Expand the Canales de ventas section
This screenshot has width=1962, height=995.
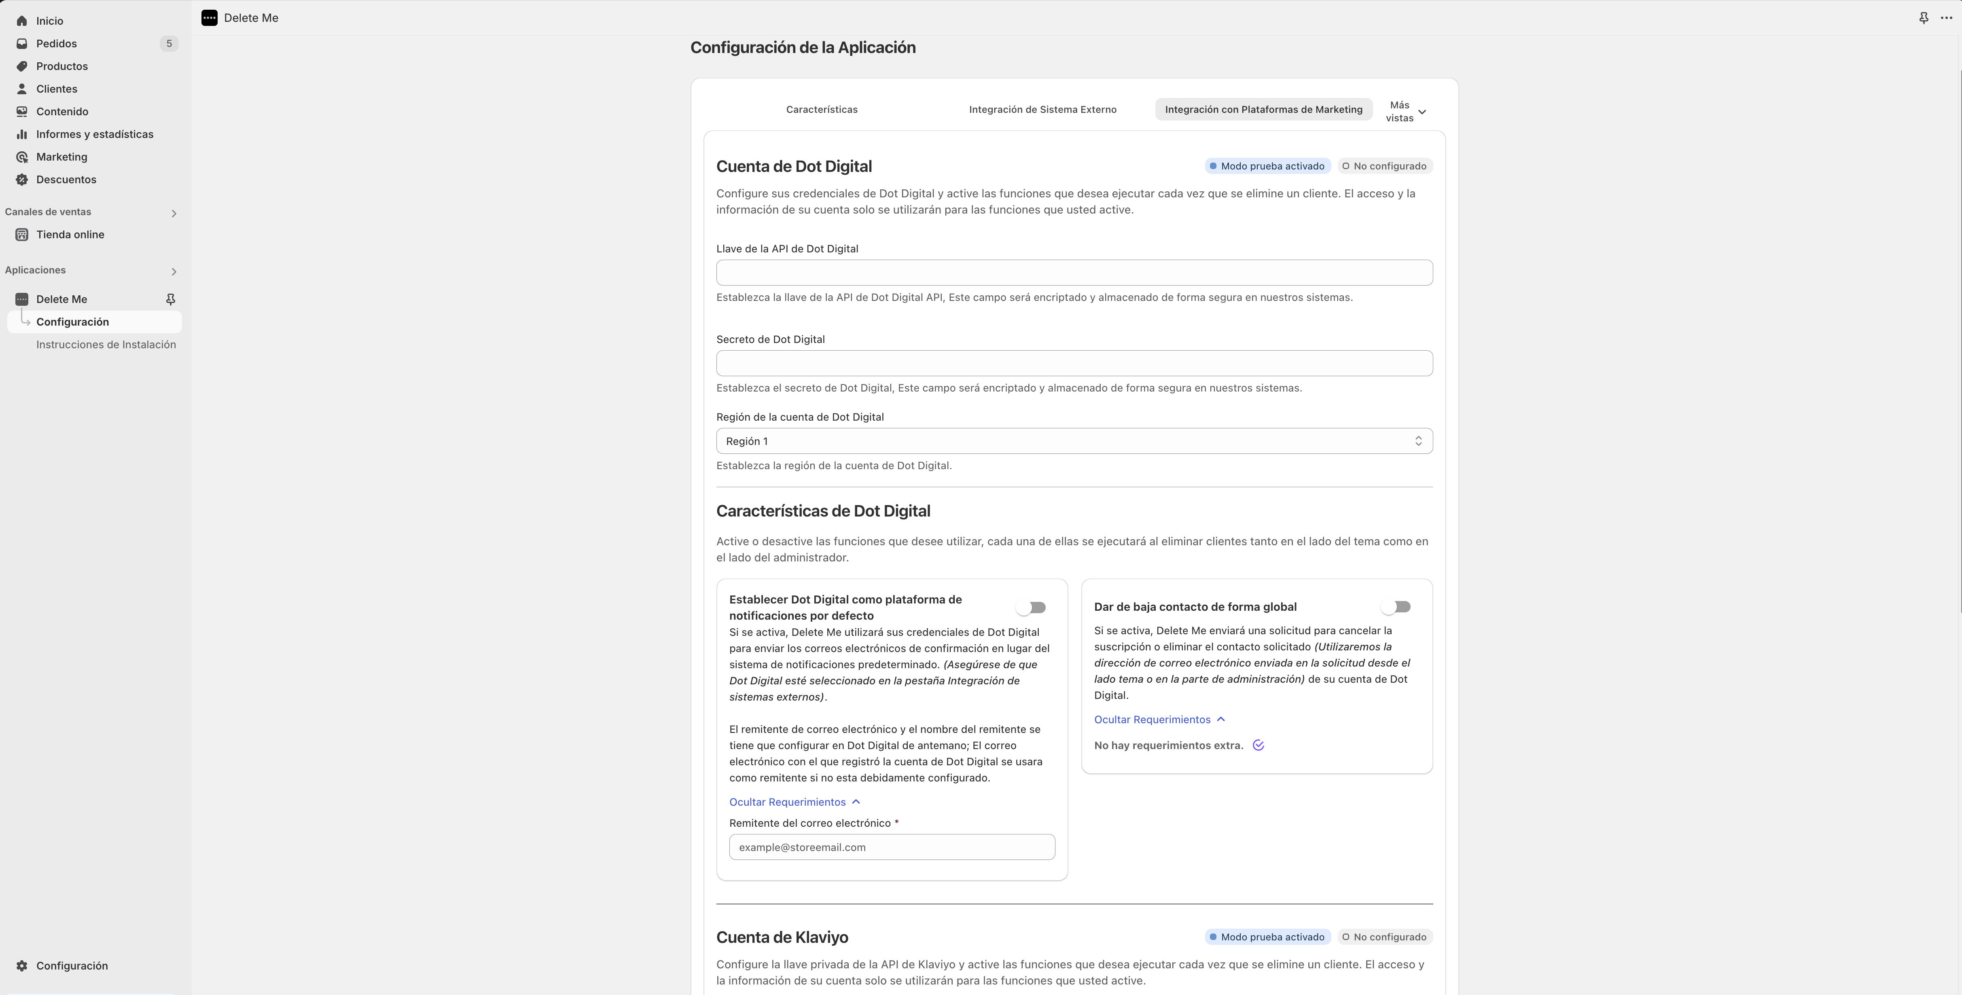[174, 213]
